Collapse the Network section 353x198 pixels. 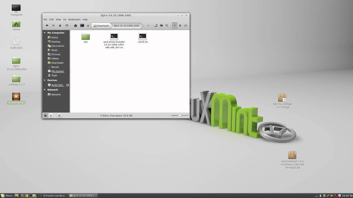tap(45, 90)
